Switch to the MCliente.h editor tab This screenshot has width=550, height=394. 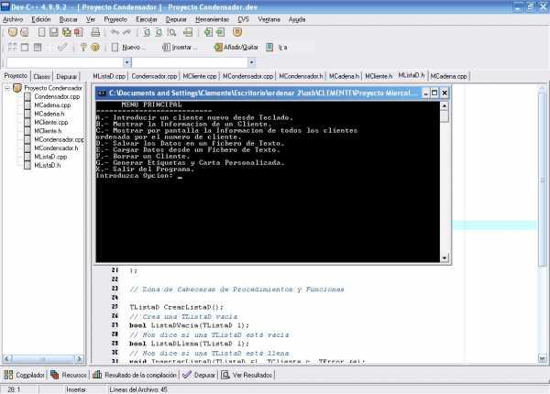click(379, 76)
